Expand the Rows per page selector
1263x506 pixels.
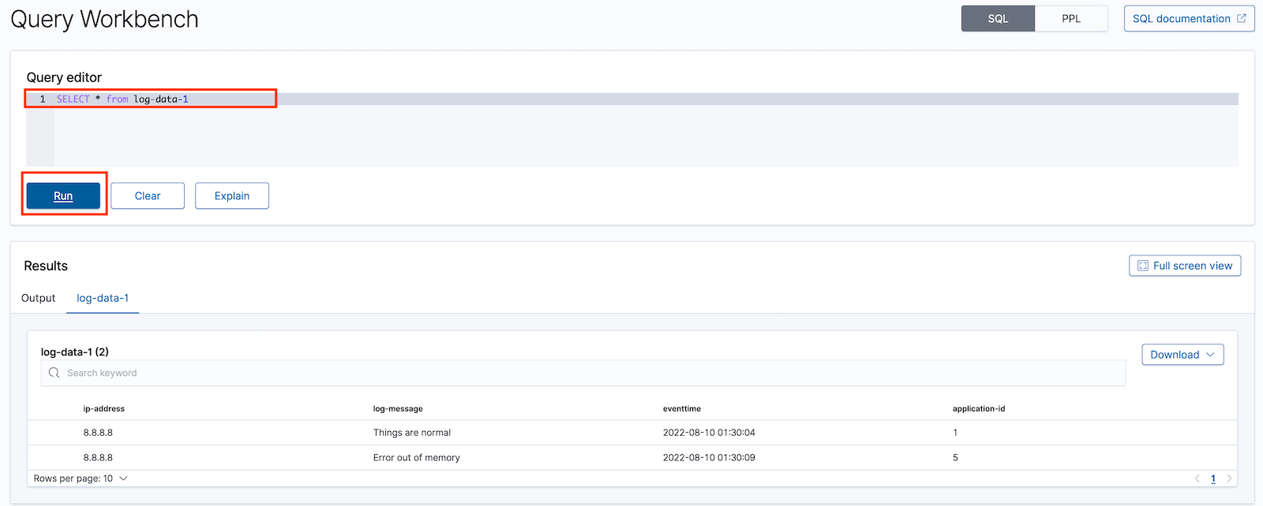click(81, 478)
